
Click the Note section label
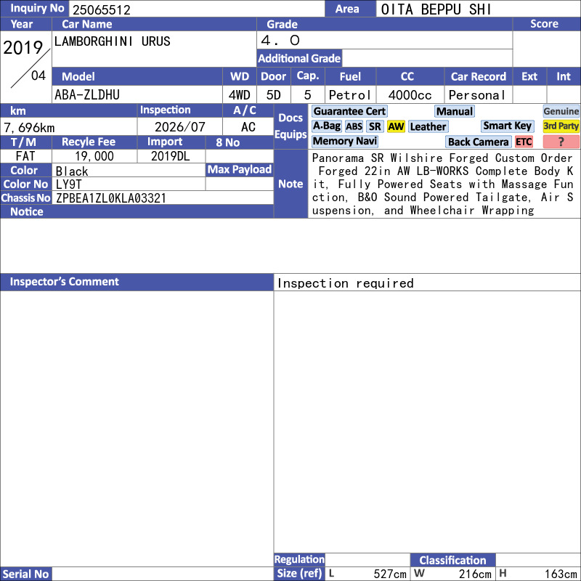(x=290, y=184)
